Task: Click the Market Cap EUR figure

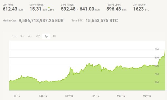Action: (41, 20)
